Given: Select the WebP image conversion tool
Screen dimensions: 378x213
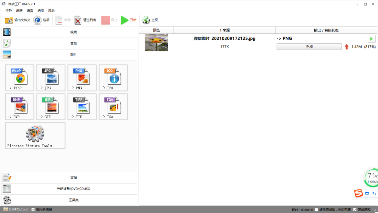Looking at the screenshot, I should click(20, 78).
